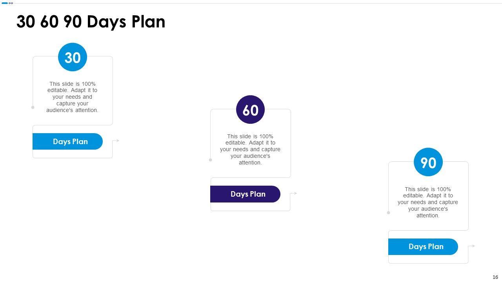This screenshot has width=502, height=282.
Task: Select the first small circle after the blue pill
Action: coord(10,3)
